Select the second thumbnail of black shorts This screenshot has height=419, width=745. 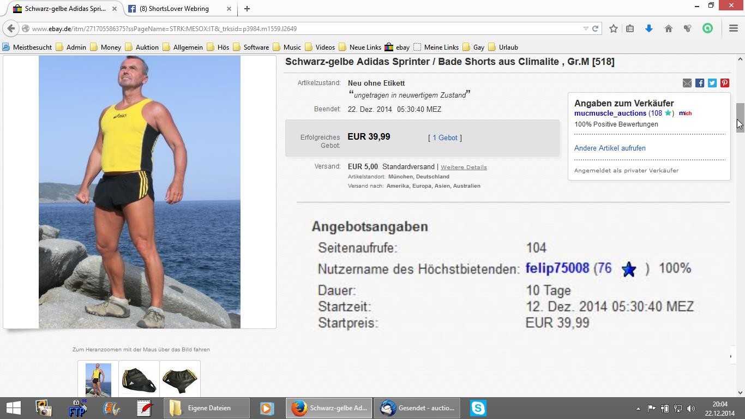tap(139, 379)
